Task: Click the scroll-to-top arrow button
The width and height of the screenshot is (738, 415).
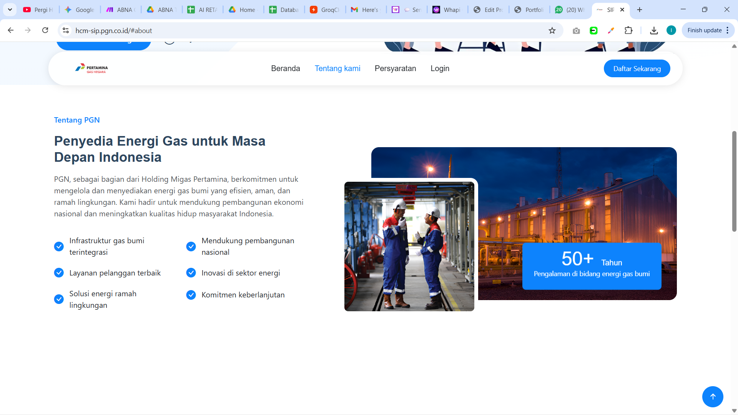Action: pos(713,397)
